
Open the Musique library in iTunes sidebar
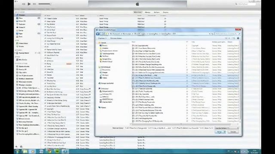pos(22,15)
